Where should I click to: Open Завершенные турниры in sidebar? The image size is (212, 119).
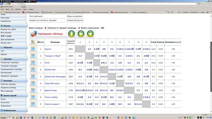click(x=11, y=69)
